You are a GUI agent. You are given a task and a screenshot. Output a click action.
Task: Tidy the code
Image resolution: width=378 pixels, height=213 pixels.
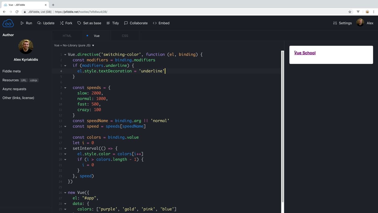[x=113, y=23]
